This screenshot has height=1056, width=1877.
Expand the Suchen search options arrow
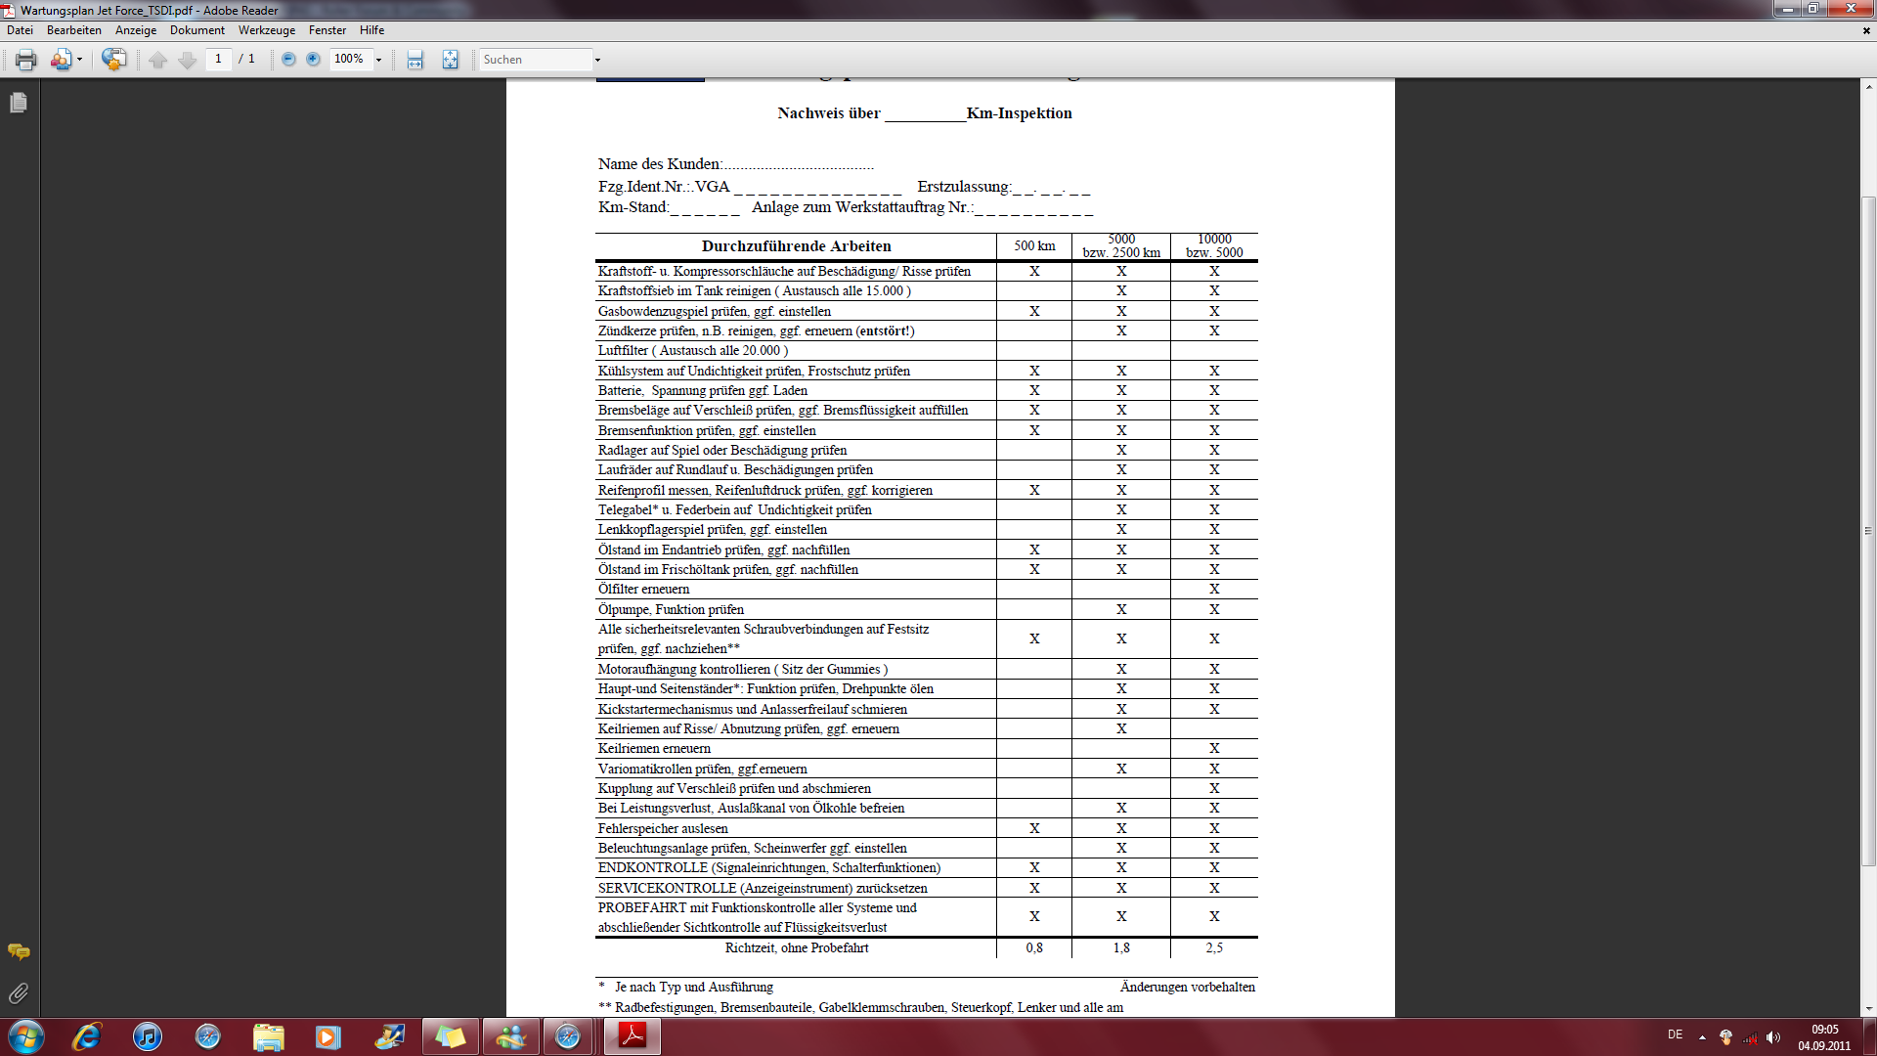click(597, 60)
